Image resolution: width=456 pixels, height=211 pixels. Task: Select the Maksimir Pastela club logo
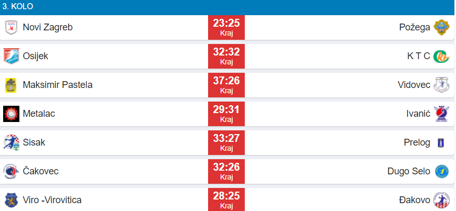pos(11,85)
